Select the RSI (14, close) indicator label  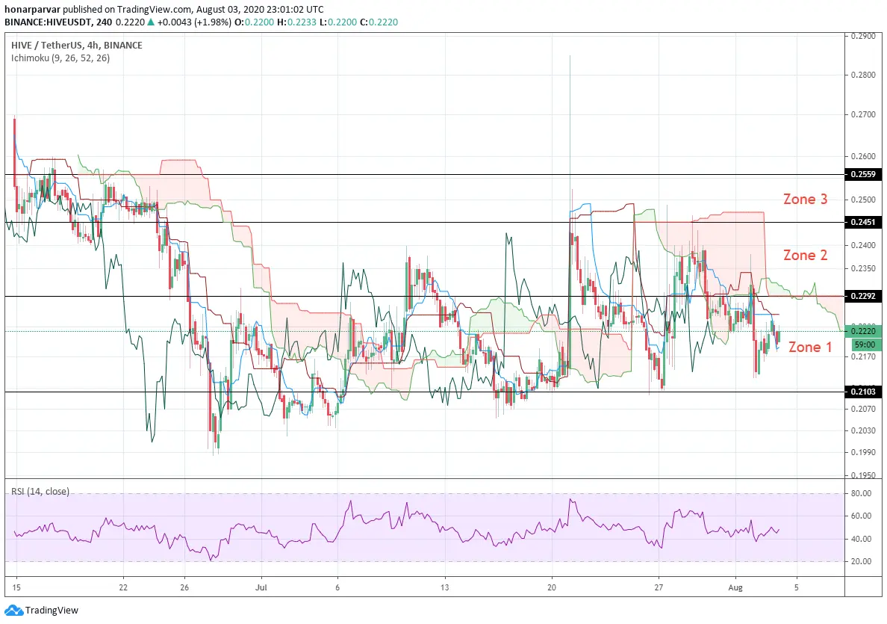click(x=40, y=492)
